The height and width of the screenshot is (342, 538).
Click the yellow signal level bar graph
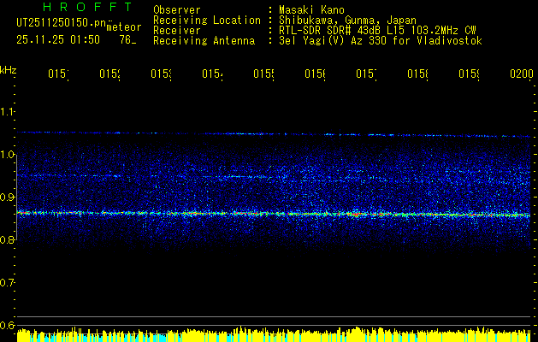274,334
